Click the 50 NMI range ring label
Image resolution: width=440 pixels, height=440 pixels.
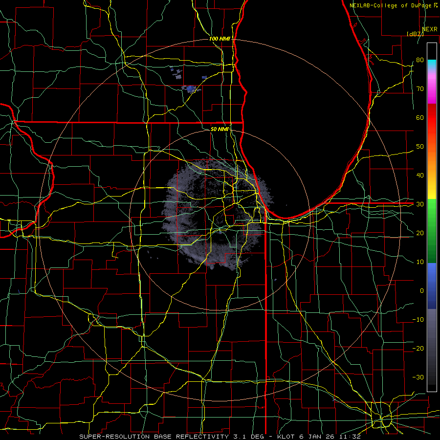pos(220,129)
